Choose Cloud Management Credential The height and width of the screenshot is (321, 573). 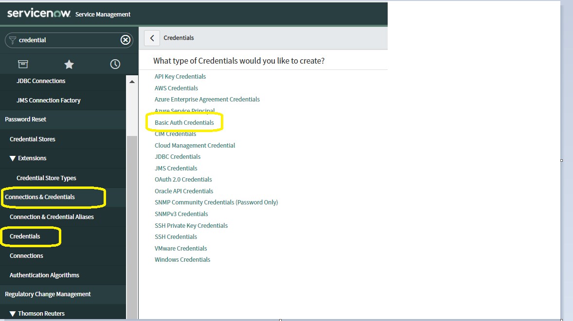(x=195, y=145)
